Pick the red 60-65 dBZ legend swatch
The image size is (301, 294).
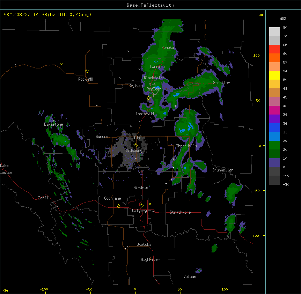tap(274, 49)
